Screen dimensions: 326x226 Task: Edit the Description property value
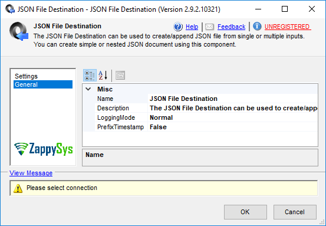click(233, 108)
